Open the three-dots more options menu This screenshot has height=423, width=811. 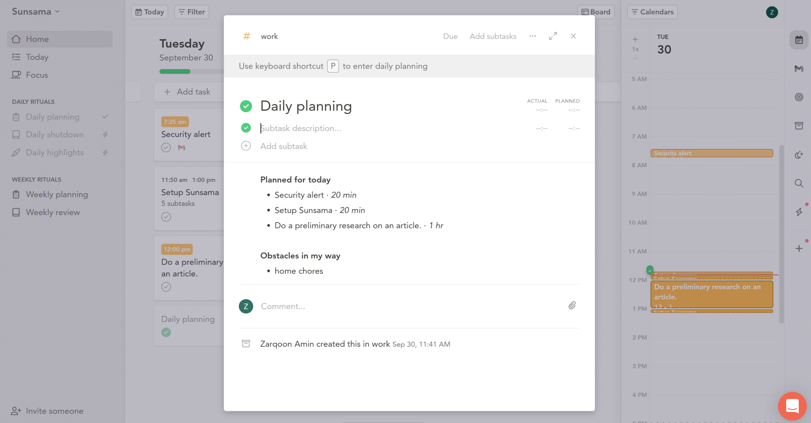tap(533, 36)
